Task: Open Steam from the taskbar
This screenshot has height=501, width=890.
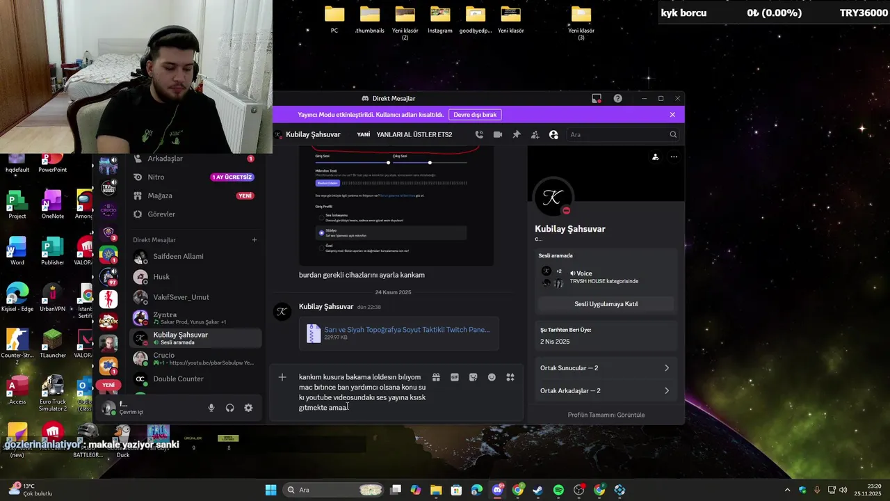Action: tap(538, 490)
